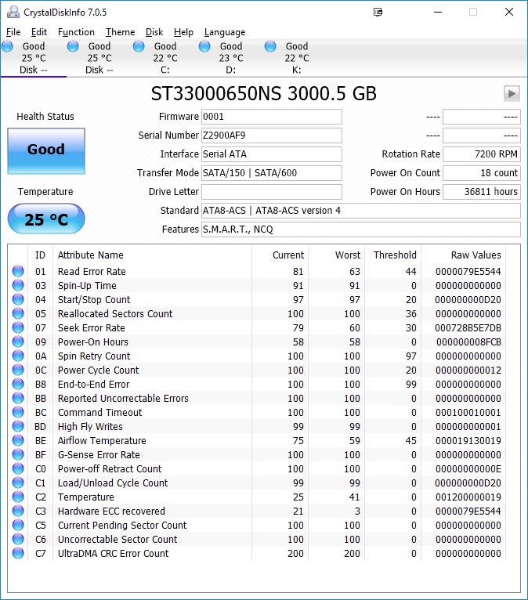Viewport: 528px width, 600px height.
Task: Click the CrystalDiskInfo app icon in title bar
Action: tap(13, 13)
